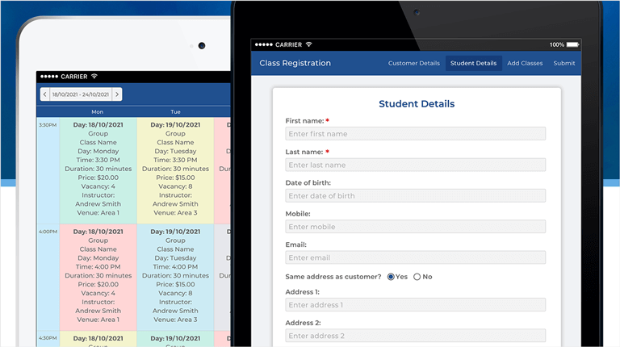Screen dimensions: 620x347
Task: Click the Mobile number input field
Action: [x=415, y=227]
